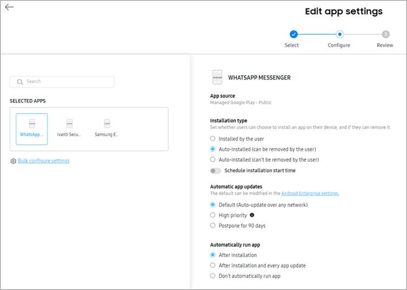Click the search magnifier icon
The height and width of the screenshot is (290, 407).
(20, 82)
